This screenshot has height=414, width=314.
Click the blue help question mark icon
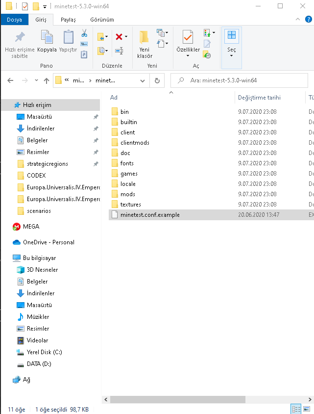(x=309, y=19)
